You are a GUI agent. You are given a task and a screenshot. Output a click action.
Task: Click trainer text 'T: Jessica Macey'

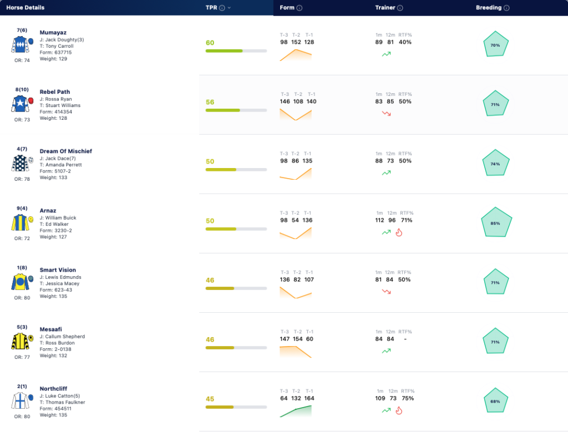(x=59, y=284)
